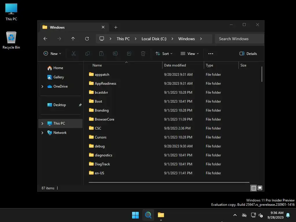The width and height of the screenshot is (296, 222).
Task: Click the vertical scrollbar thumb
Action: coord(262,74)
